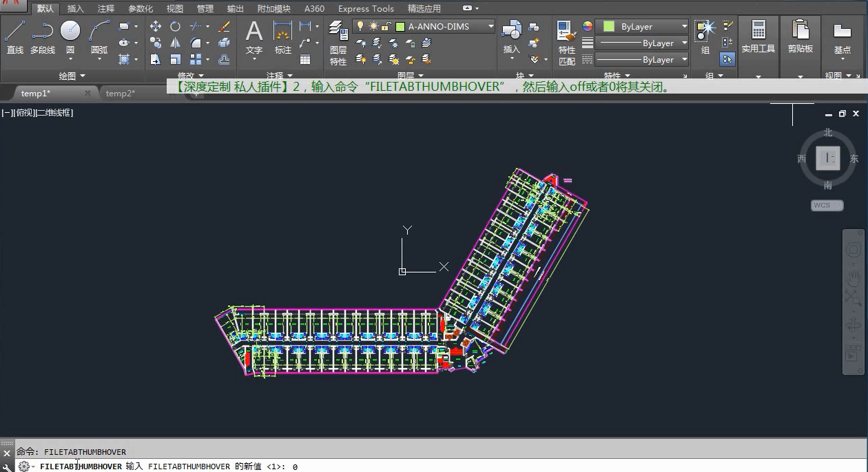Viewport: 868px width, 472px height.
Task: Select the Line (直线) tool
Action: click(15, 37)
